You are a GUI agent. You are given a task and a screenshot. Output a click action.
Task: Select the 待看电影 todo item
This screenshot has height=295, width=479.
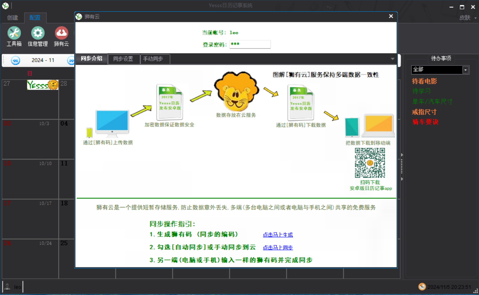[x=424, y=81]
